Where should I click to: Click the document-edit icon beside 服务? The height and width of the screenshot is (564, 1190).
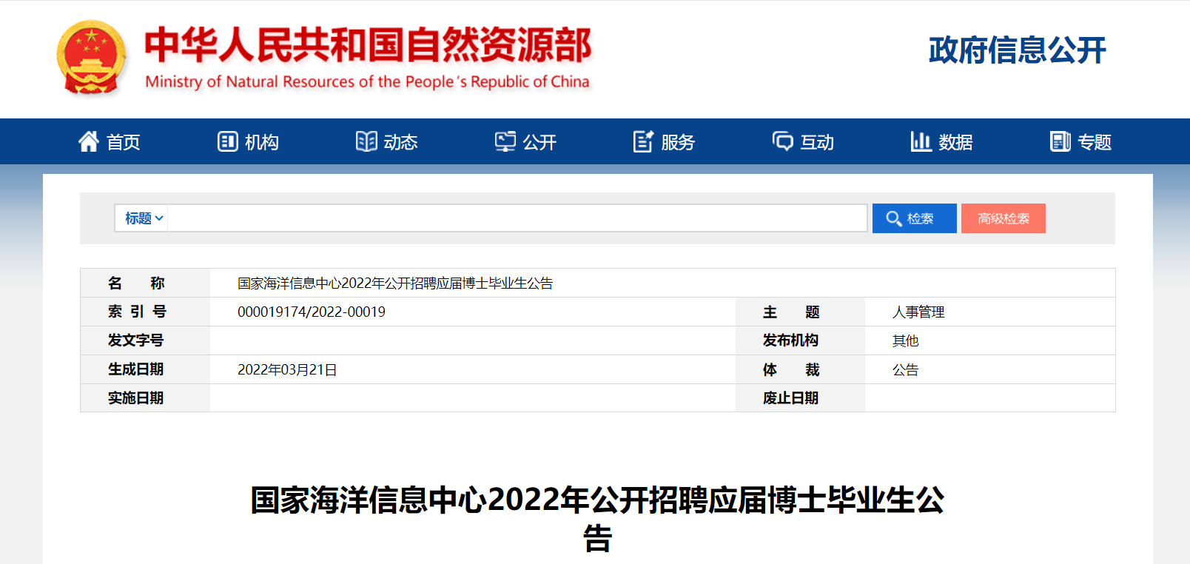click(644, 141)
